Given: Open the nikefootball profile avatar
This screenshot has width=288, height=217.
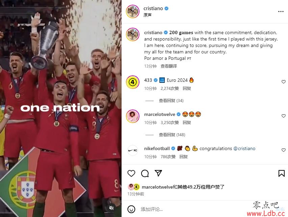Looking at the screenshot, I should pos(133,150).
